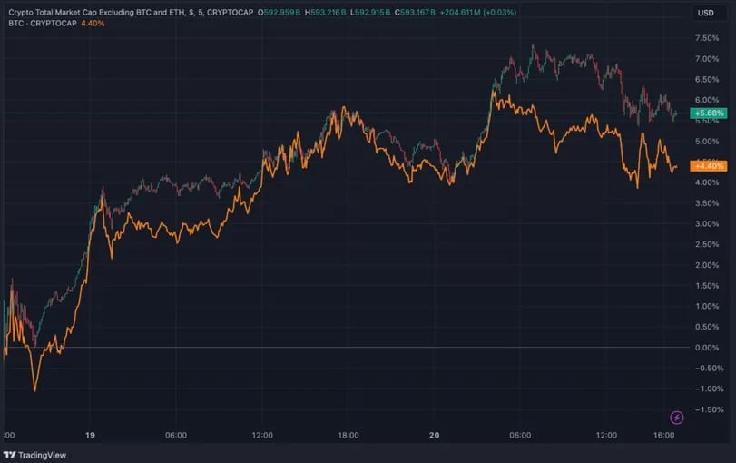Click the orange +4.40% price label

pos(708,166)
